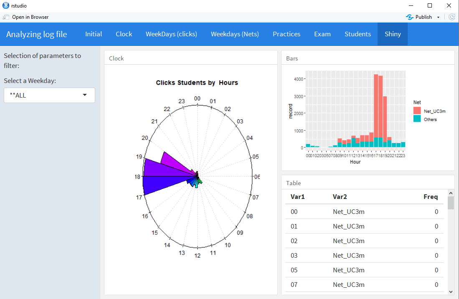
Task: Click the active Shiny tab
Action: 392,34
